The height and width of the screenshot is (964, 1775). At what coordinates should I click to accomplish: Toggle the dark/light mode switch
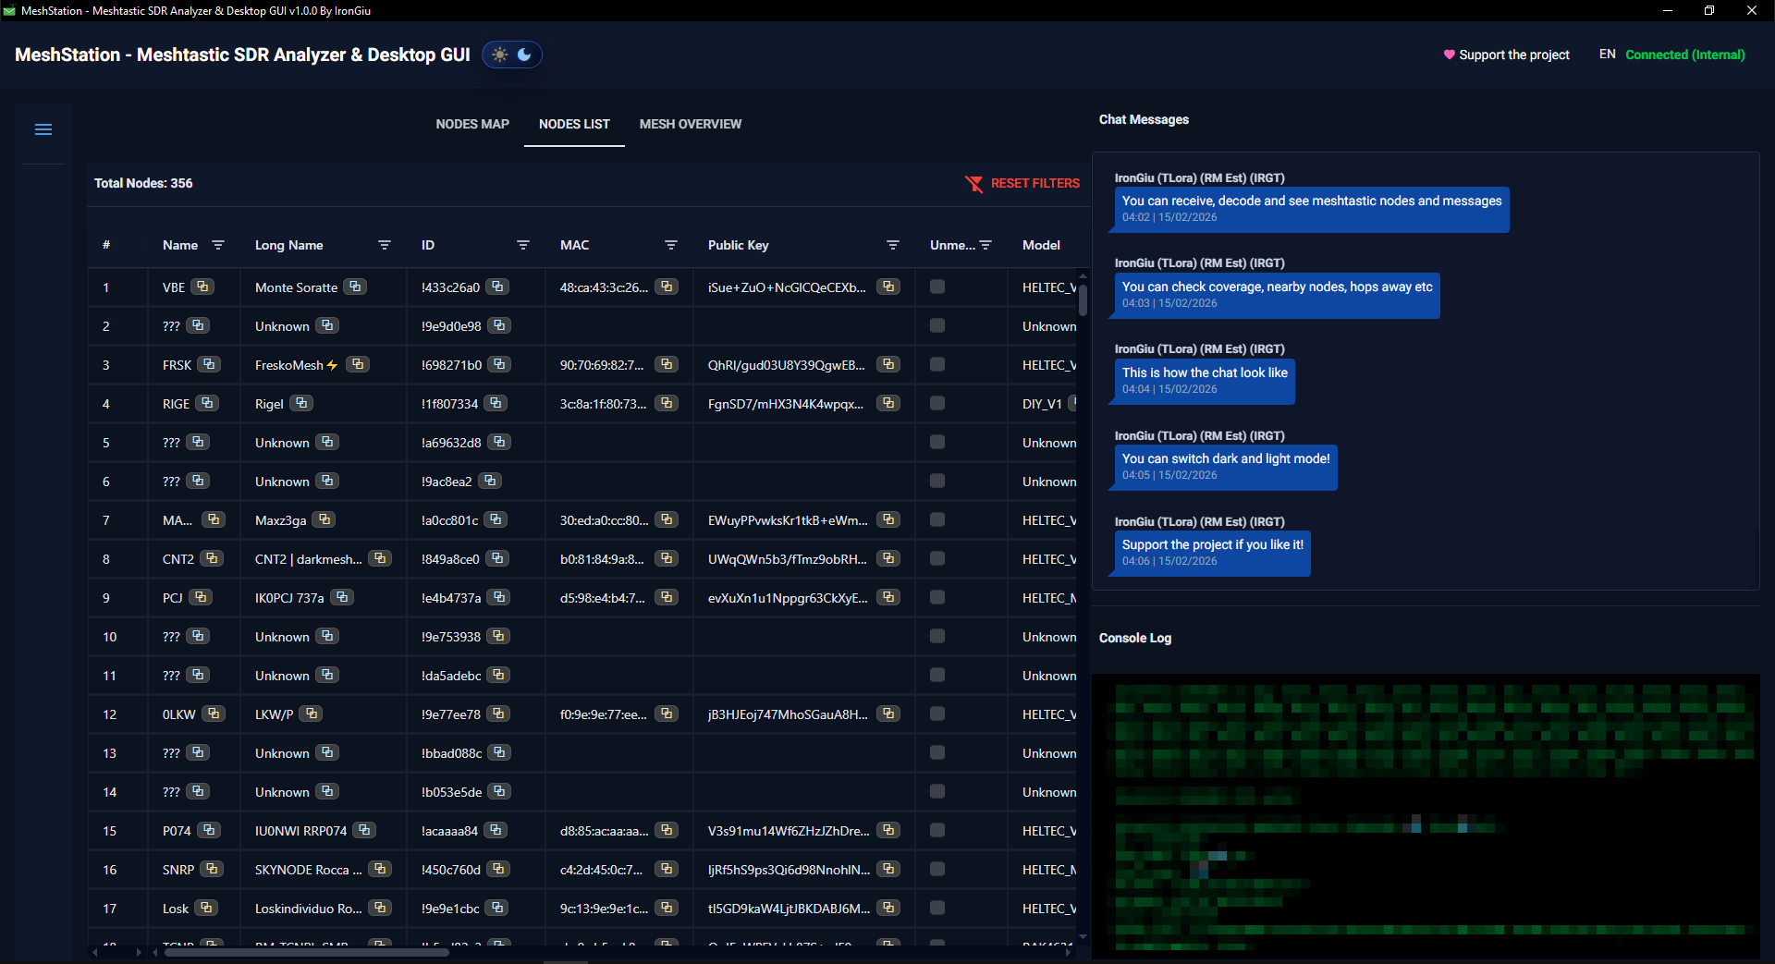pyautogui.click(x=512, y=55)
